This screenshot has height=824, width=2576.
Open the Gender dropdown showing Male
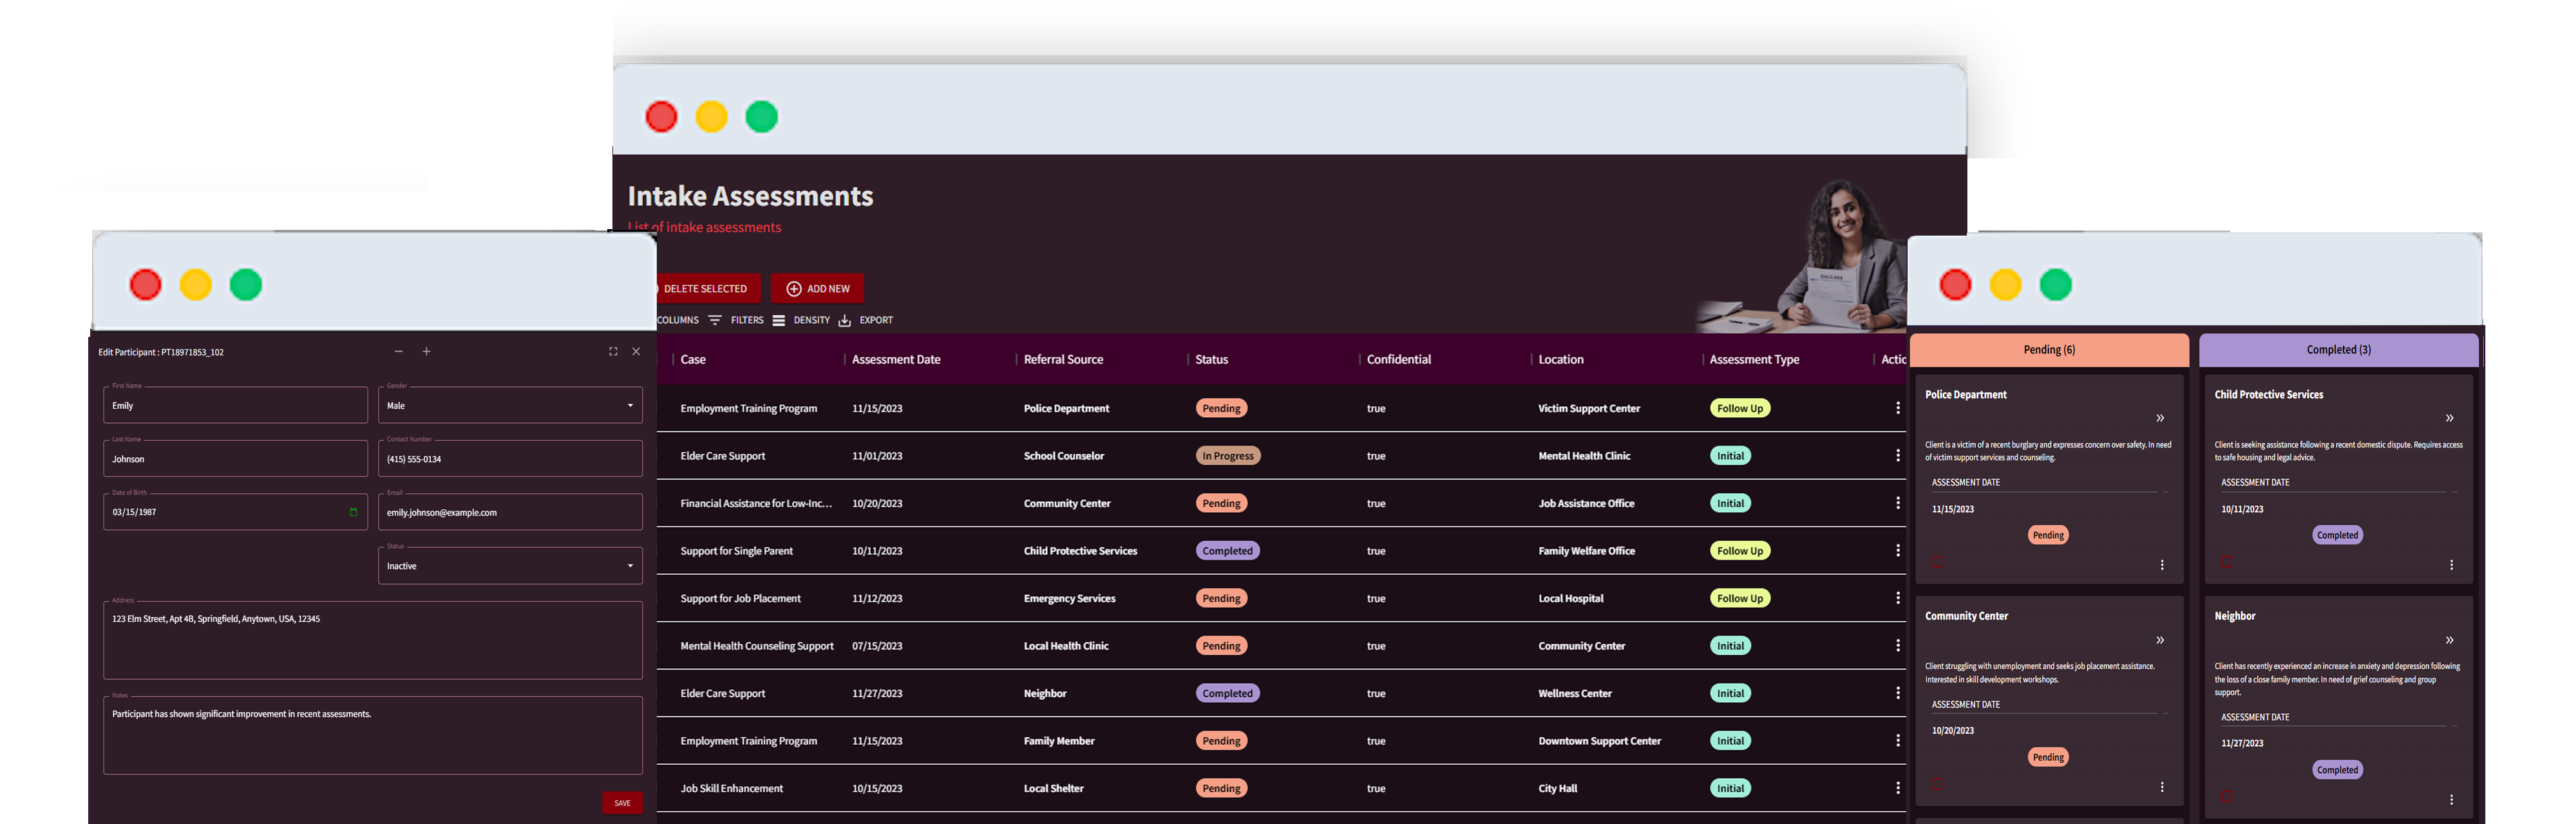630,404
